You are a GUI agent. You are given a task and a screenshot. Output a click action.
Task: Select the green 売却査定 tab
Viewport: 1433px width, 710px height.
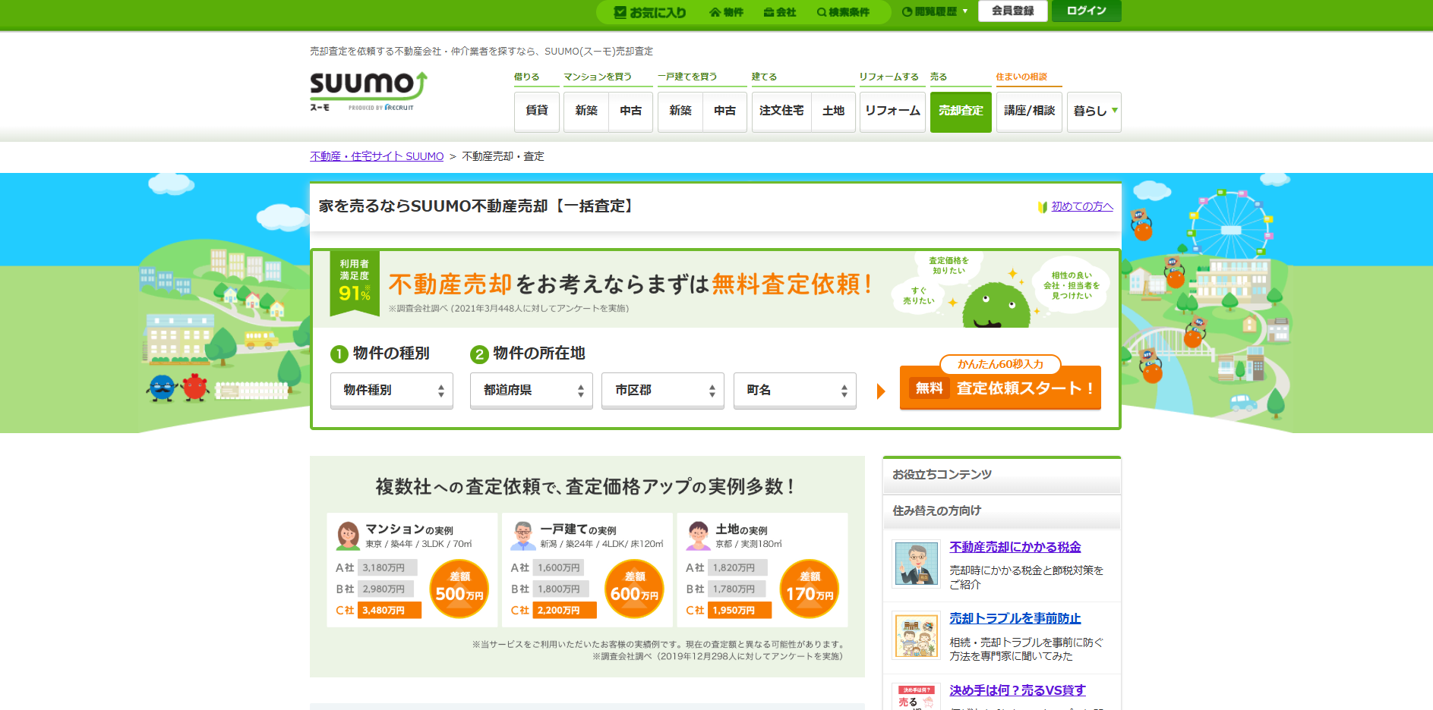961,112
